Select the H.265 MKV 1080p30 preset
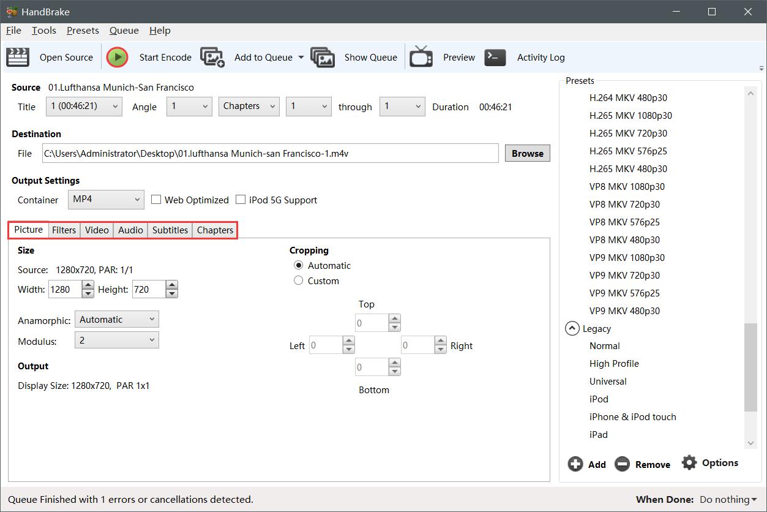 pos(630,115)
